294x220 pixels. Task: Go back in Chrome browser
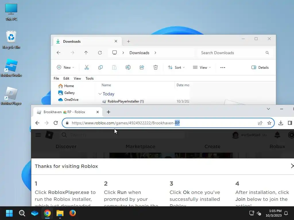(37, 123)
